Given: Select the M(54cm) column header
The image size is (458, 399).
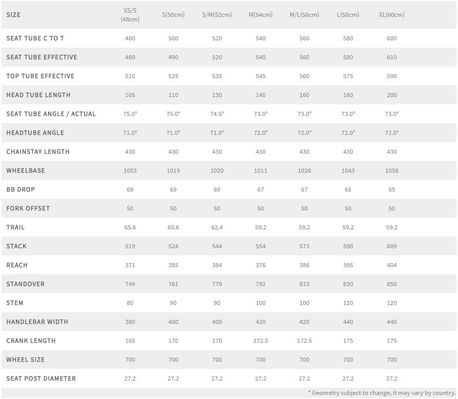Looking at the screenshot, I should [x=261, y=15].
